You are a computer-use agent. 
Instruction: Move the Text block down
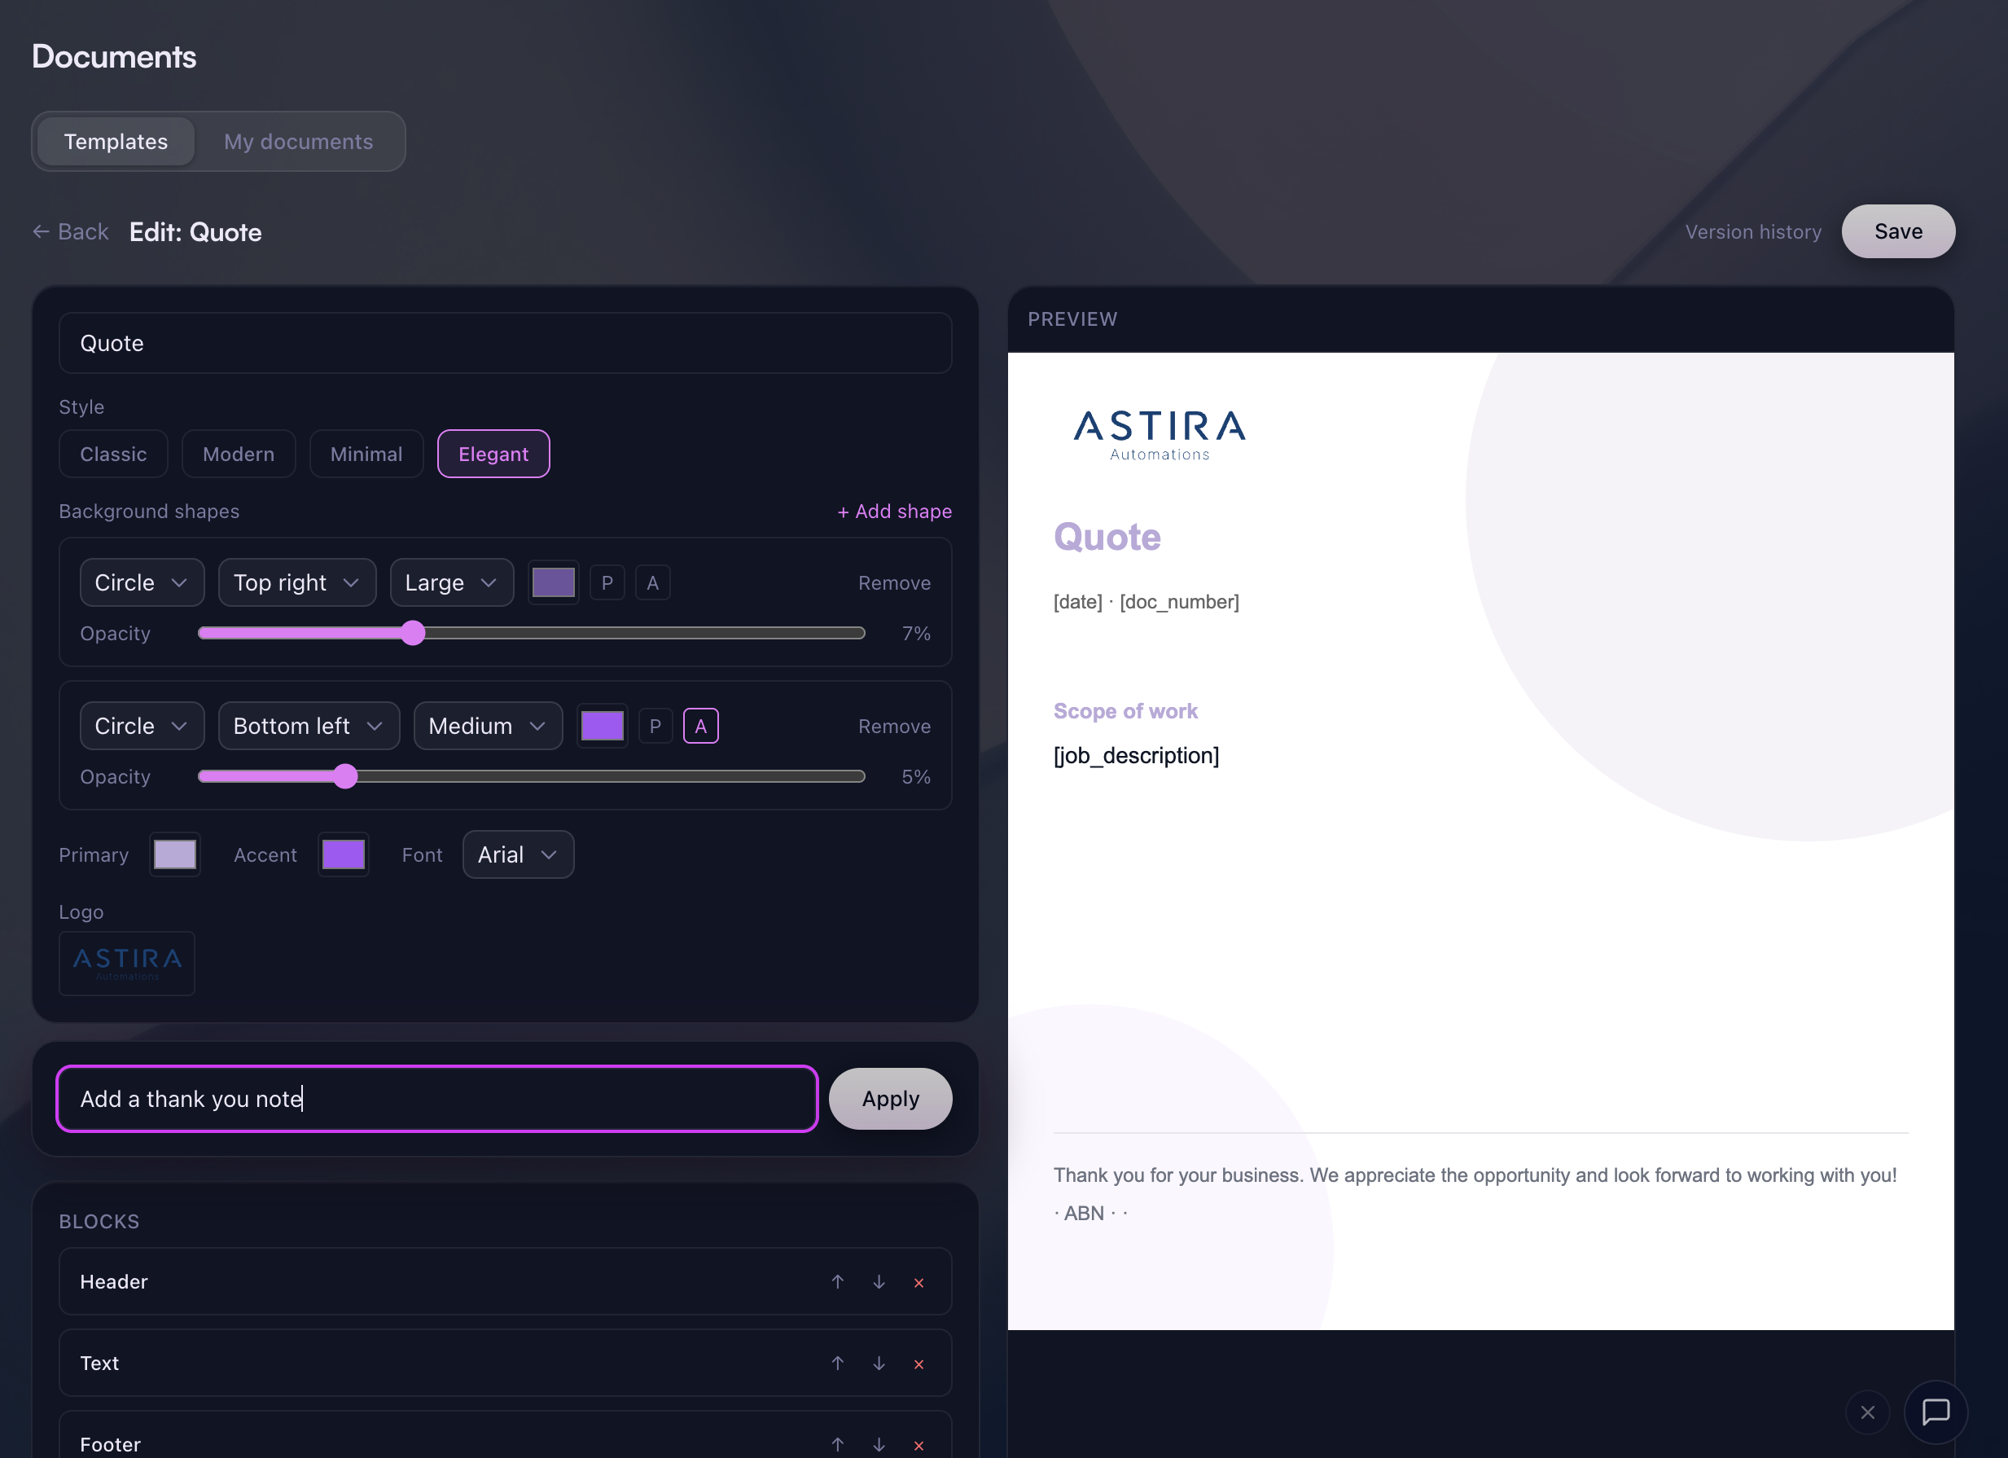(x=879, y=1364)
